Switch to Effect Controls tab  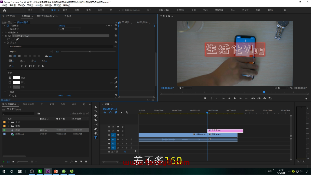click(26, 16)
